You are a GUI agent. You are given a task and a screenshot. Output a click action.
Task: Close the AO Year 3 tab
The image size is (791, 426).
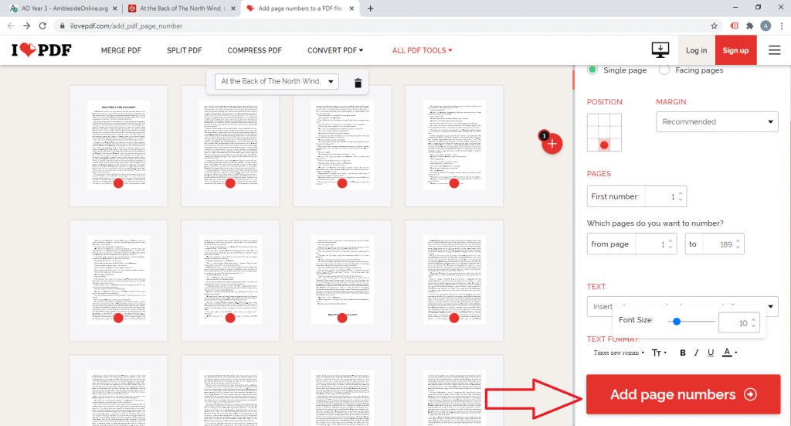point(114,9)
